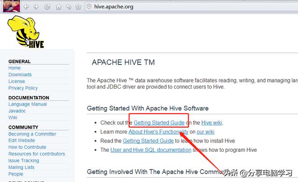Open the 'our wiki' link
Image resolution: width=298 pixels, height=182 pixels.
[x=205, y=132]
